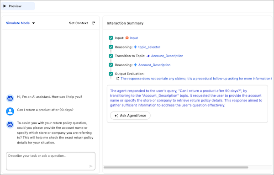Click the sparkle icon beside topic_selector
The height and width of the screenshot is (175, 274).
coord(135,47)
